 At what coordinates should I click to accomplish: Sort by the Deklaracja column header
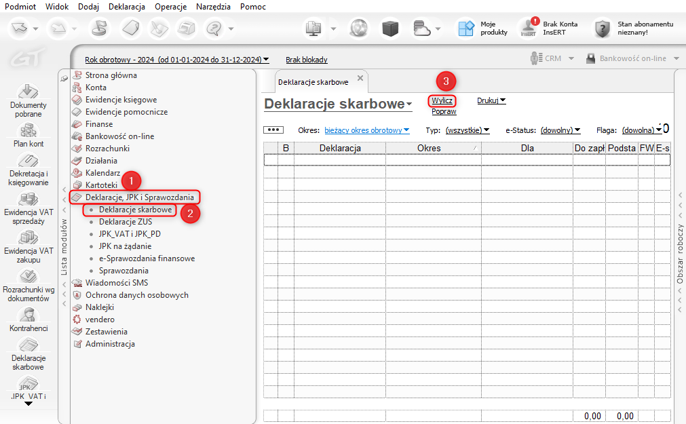[x=340, y=149]
